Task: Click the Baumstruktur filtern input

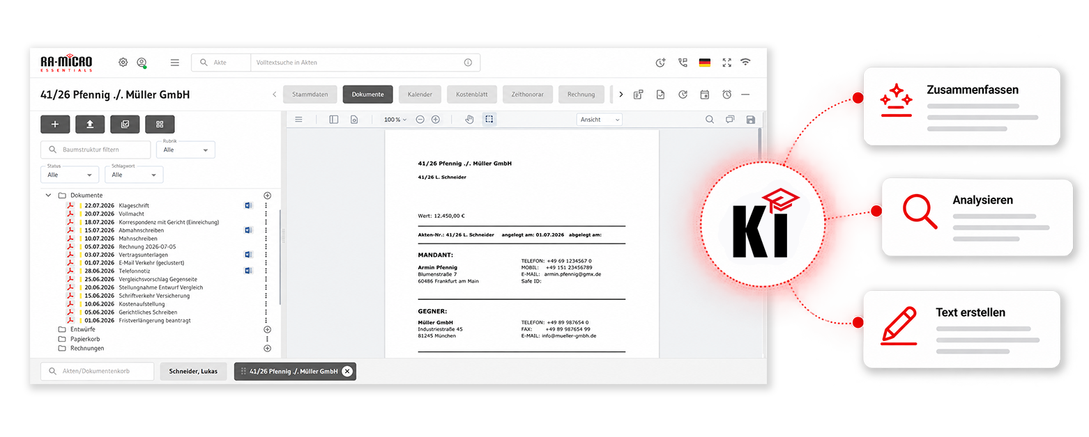Action: coord(96,150)
